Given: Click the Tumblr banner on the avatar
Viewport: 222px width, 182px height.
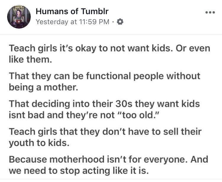Looking at the screenshot, I should pos(19,8).
